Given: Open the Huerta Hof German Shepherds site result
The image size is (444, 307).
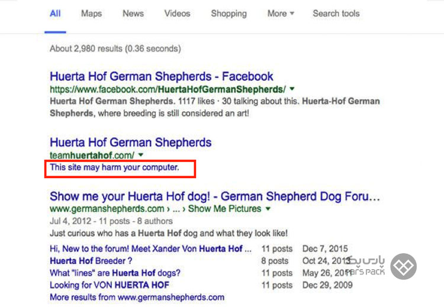Looking at the screenshot, I should point(131,143).
